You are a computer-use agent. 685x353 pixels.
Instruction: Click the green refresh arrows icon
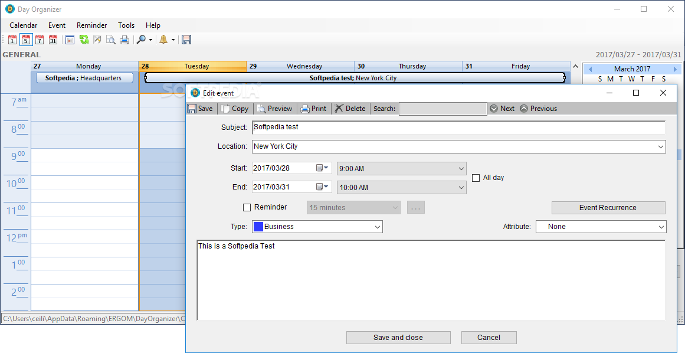[x=84, y=40]
